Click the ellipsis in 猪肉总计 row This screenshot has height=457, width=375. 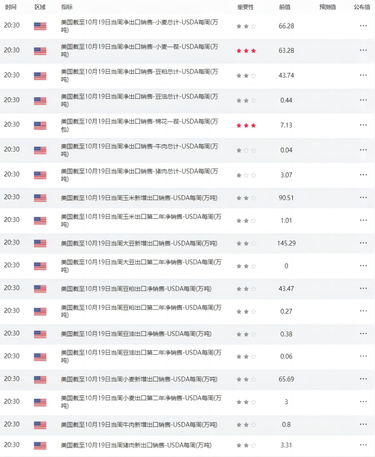click(363, 174)
